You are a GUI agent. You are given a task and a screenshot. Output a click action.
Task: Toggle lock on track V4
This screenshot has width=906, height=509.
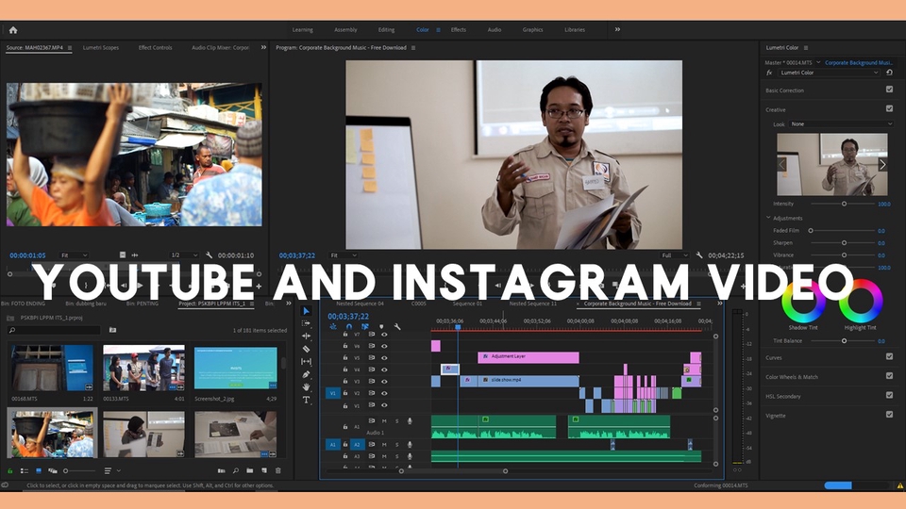coord(345,369)
